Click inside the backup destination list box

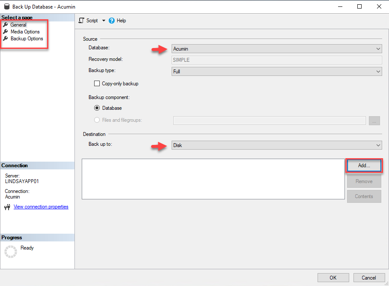click(x=214, y=179)
